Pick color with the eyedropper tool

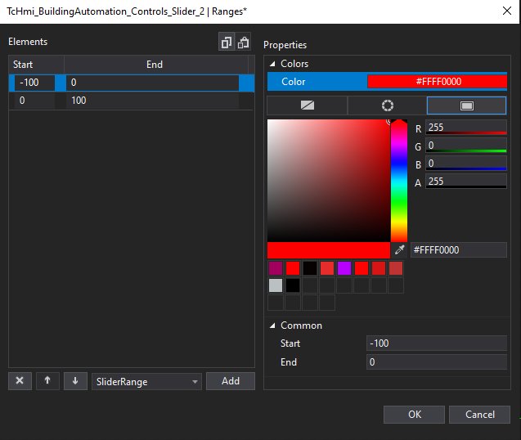click(400, 250)
